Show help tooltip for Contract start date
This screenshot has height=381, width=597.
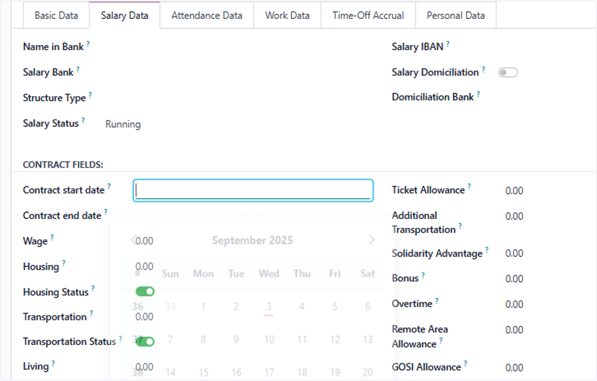(109, 187)
